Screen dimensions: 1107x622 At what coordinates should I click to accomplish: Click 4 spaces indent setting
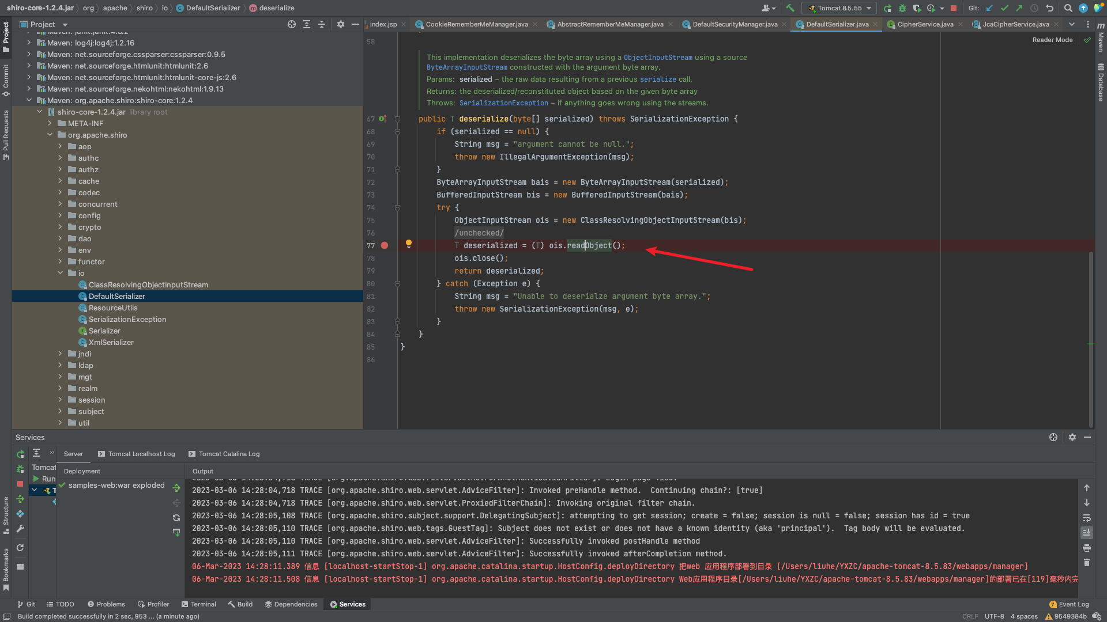point(1024,616)
